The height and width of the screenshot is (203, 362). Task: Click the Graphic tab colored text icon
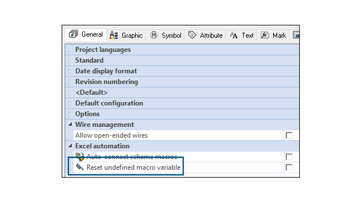(x=114, y=35)
